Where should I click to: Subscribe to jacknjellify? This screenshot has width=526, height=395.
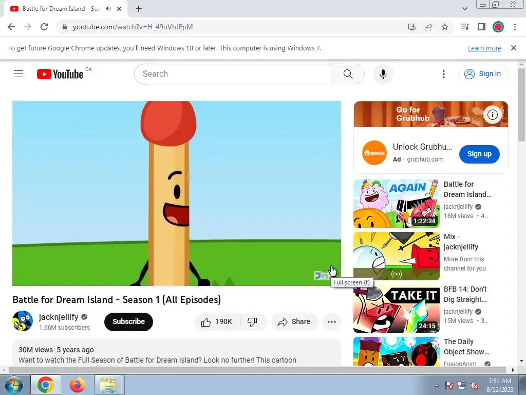click(x=128, y=322)
